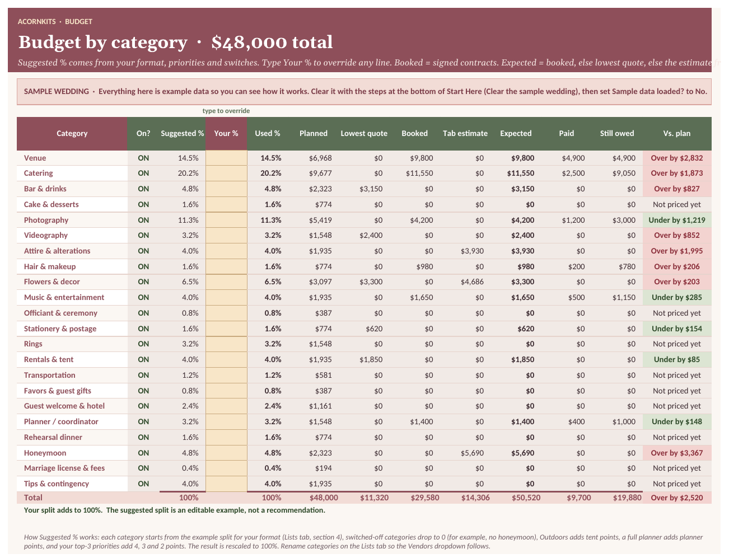Select the "ACORNKITS · BUDGET" header label
The height and width of the screenshot is (558, 729).
click(55, 21)
